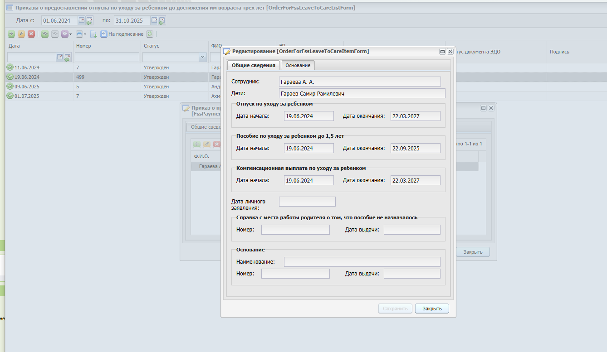
Task: Open calendar picker for the по date field
Action: 154,20
